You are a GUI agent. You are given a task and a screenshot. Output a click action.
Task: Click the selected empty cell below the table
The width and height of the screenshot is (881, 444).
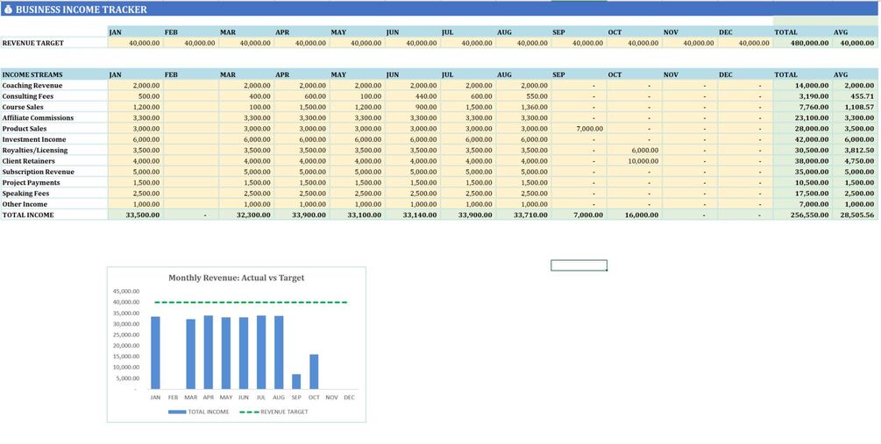[x=579, y=265]
